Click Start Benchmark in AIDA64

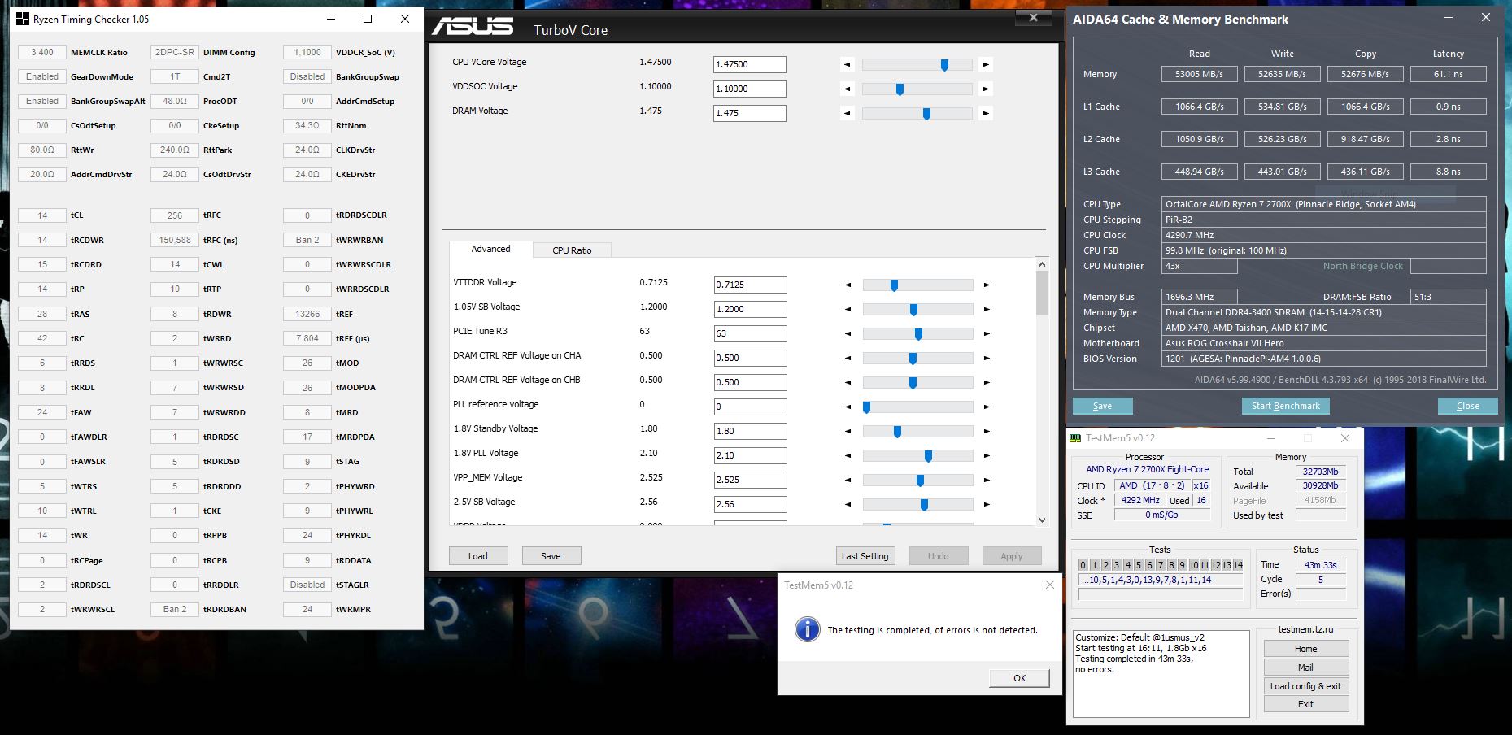(1286, 406)
